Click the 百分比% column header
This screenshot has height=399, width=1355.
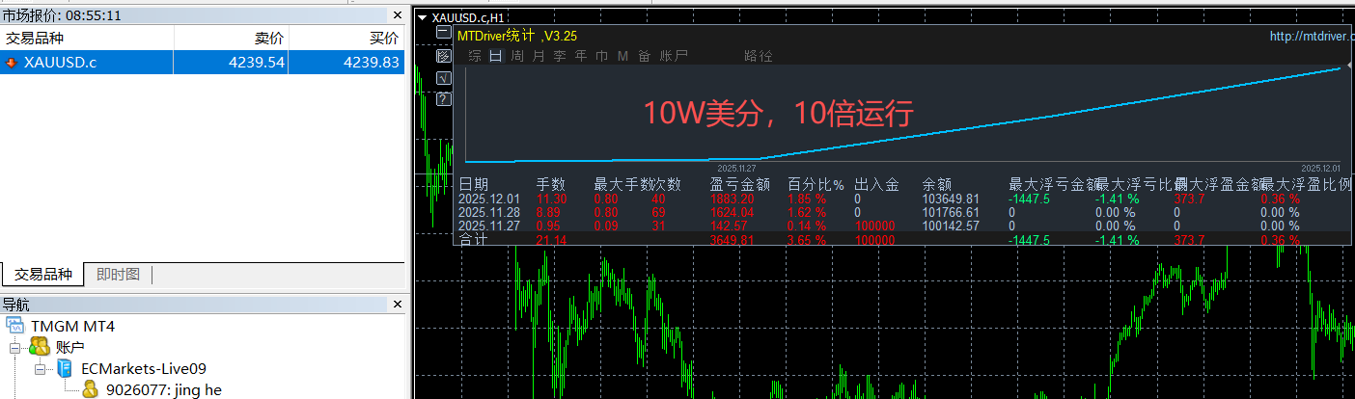pos(816,183)
